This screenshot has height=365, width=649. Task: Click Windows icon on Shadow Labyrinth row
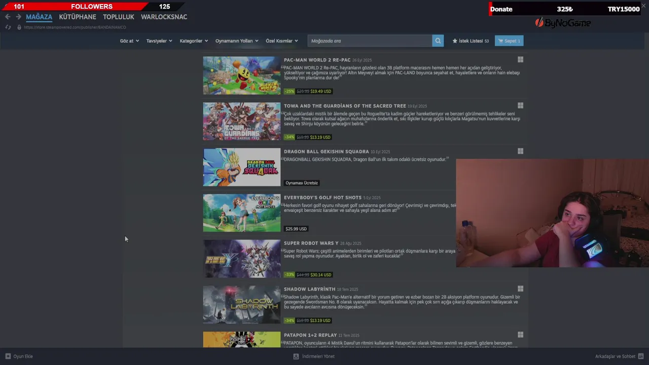pyautogui.click(x=520, y=289)
